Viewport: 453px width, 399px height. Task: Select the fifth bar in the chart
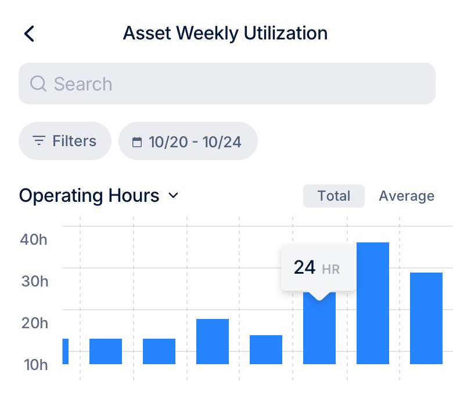266,350
